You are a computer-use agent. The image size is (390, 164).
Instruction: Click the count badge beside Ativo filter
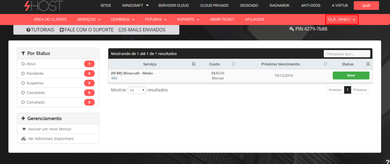[x=89, y=64]
